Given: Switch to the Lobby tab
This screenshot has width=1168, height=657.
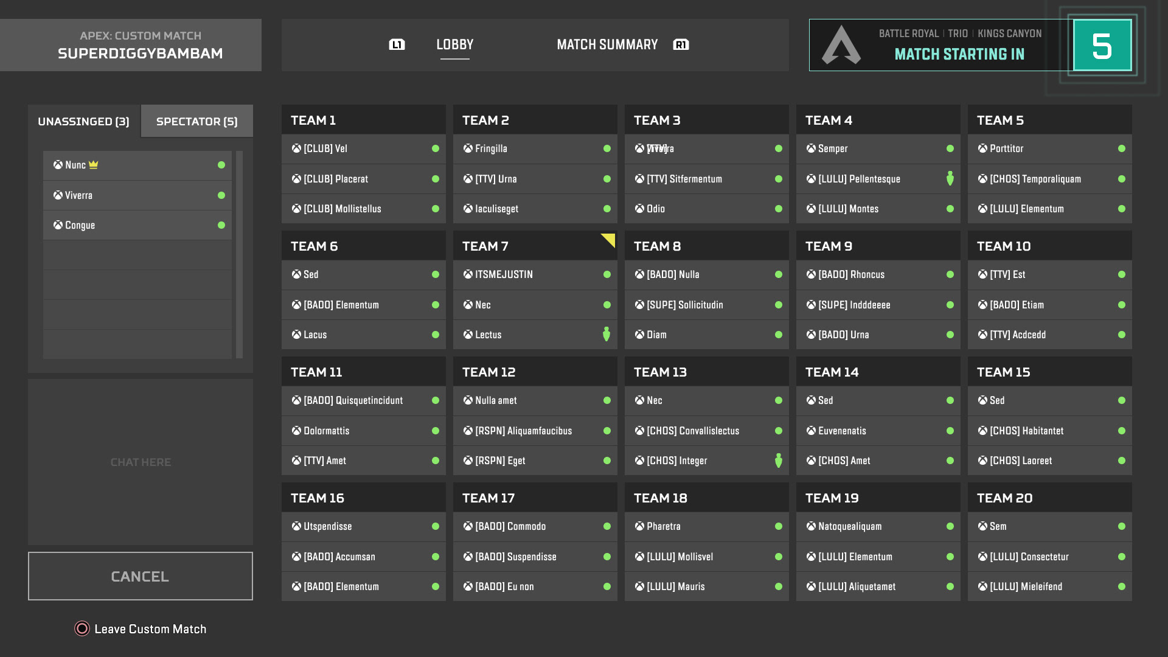Looking at the screenshot, I should click(454, 45).
